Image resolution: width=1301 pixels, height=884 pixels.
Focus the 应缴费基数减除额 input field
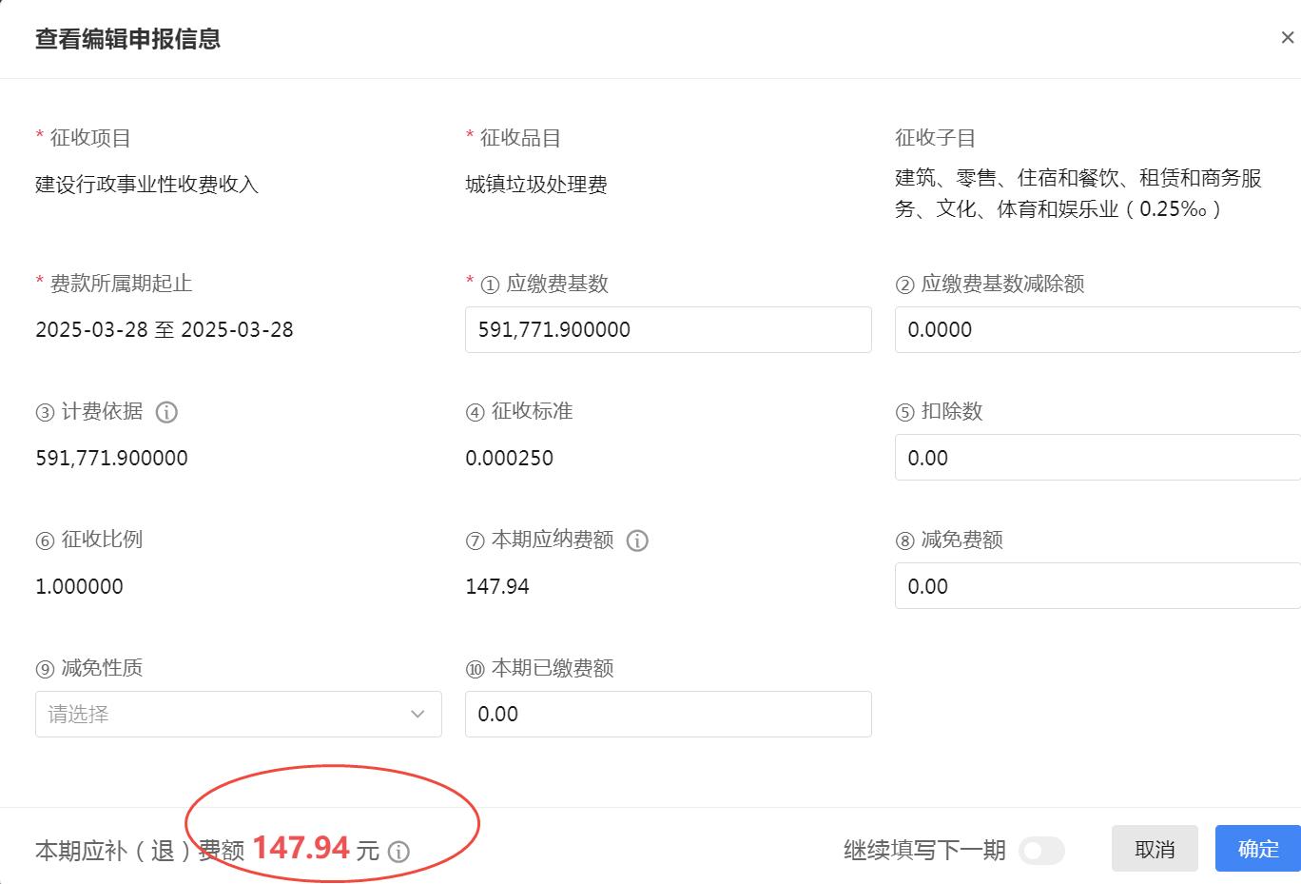point(1097,330)
